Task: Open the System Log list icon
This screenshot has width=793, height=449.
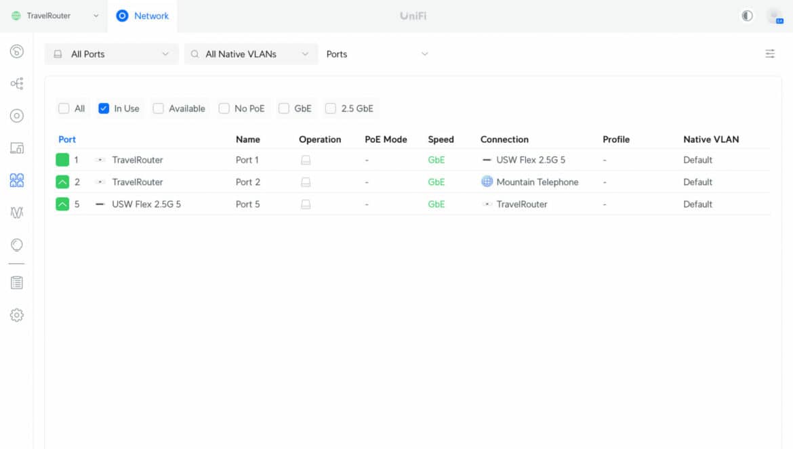Action: tap(17, 283)
